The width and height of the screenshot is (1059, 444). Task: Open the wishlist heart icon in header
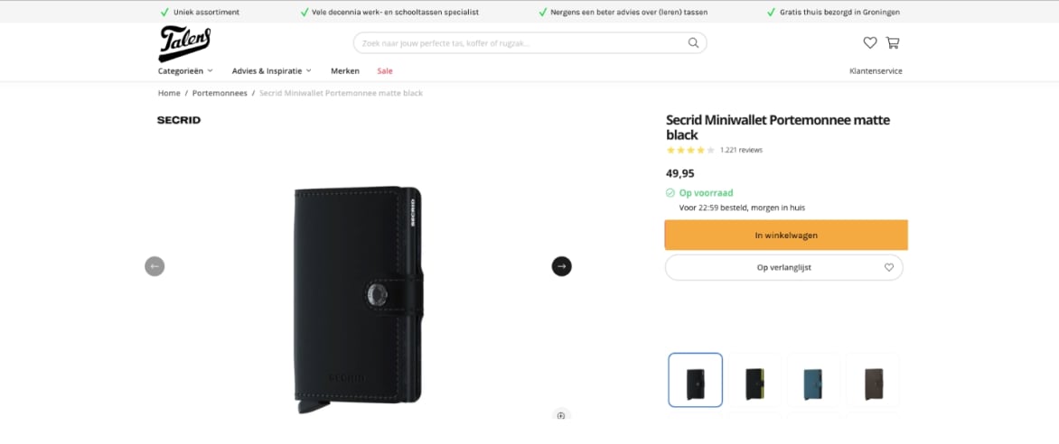[x=870, y=42]
